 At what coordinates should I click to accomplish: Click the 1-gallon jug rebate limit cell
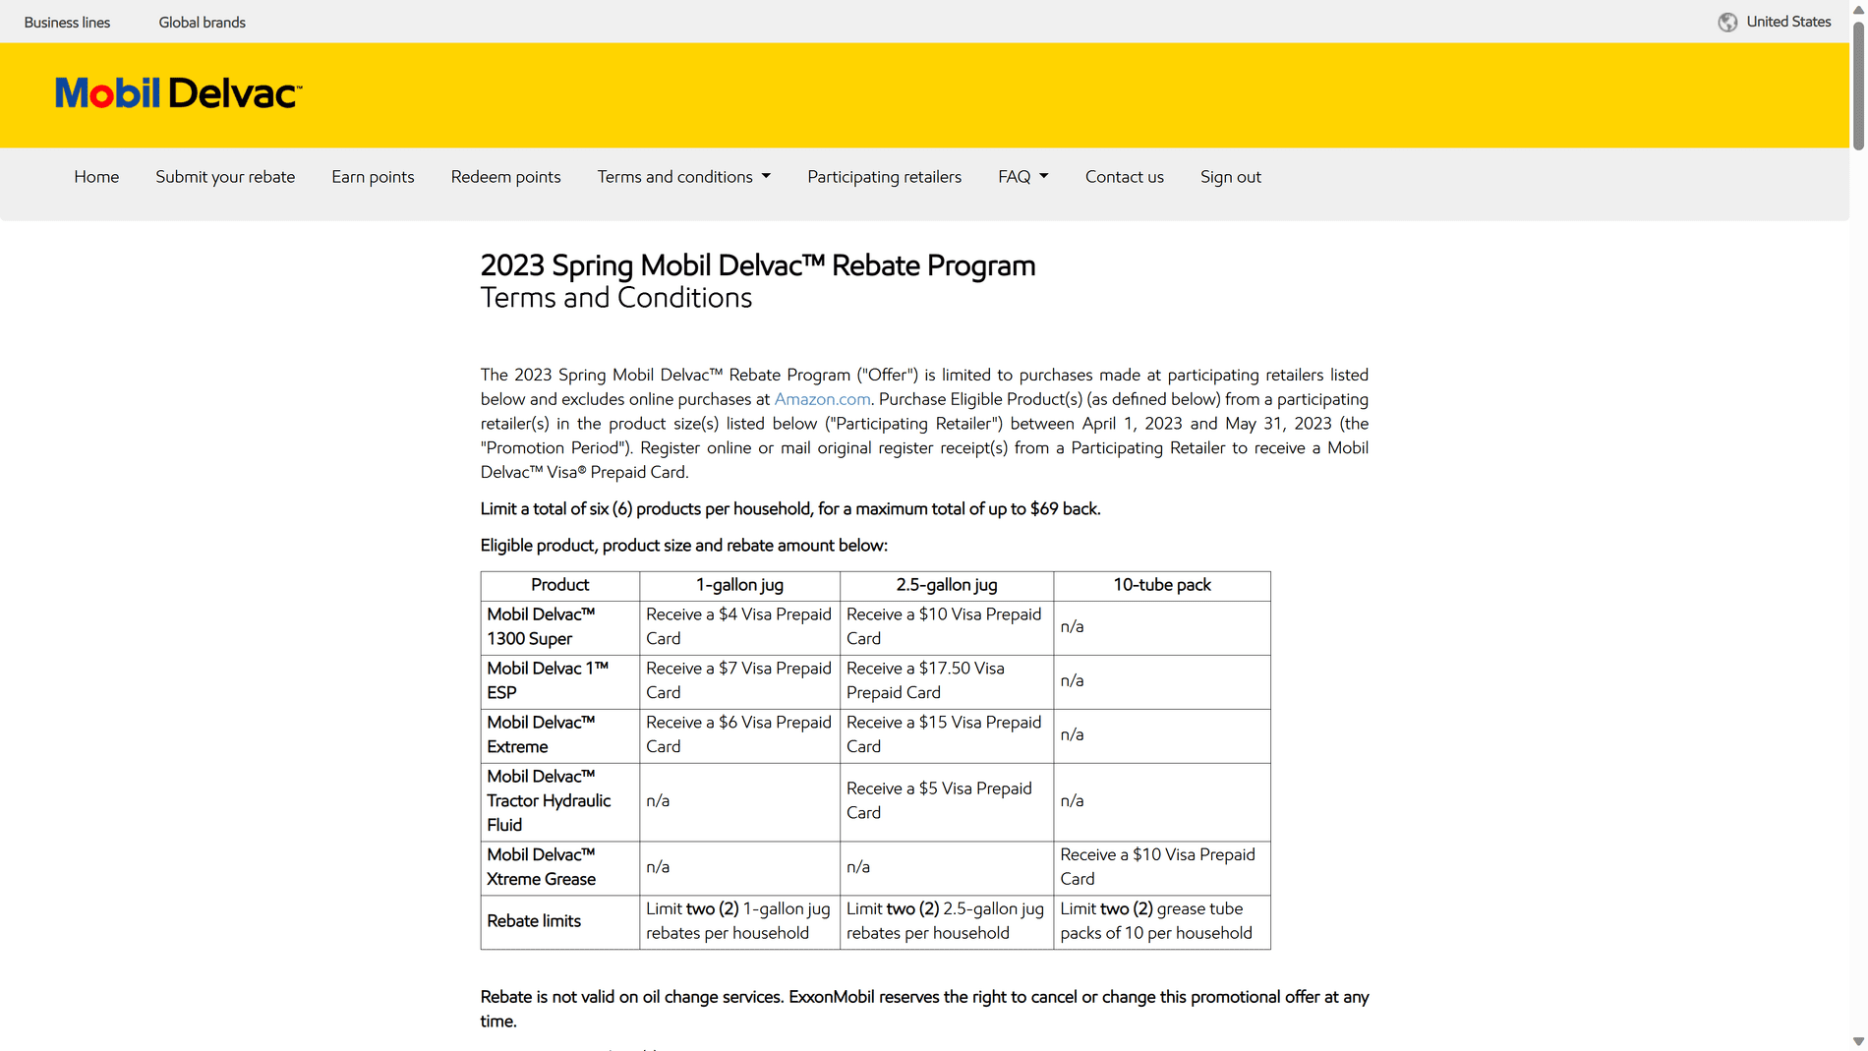click(739, 921)
